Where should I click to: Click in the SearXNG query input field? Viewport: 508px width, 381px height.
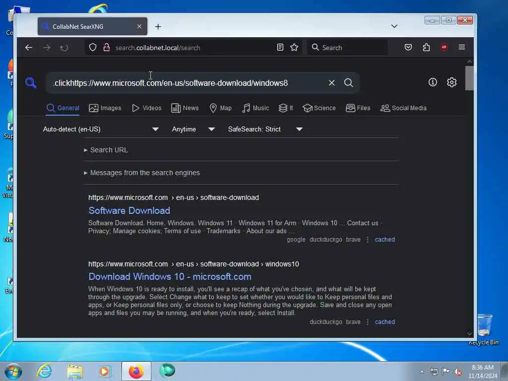[187, 83]
